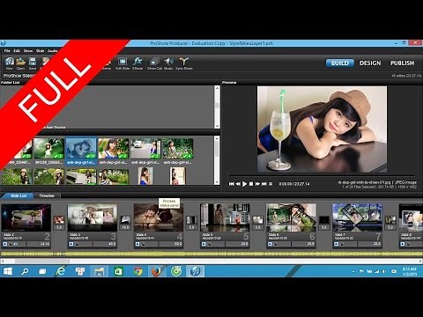Click Slide 6 duration value field
The width and height of the screenshot is (423, 317).
tap(304, 244)
